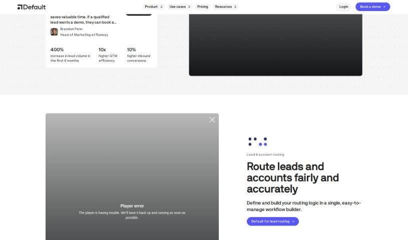This screenshot has height=240, width=408.
Task: Click Brandon Penn's avatar photo
Action: (x=54, y=31)
